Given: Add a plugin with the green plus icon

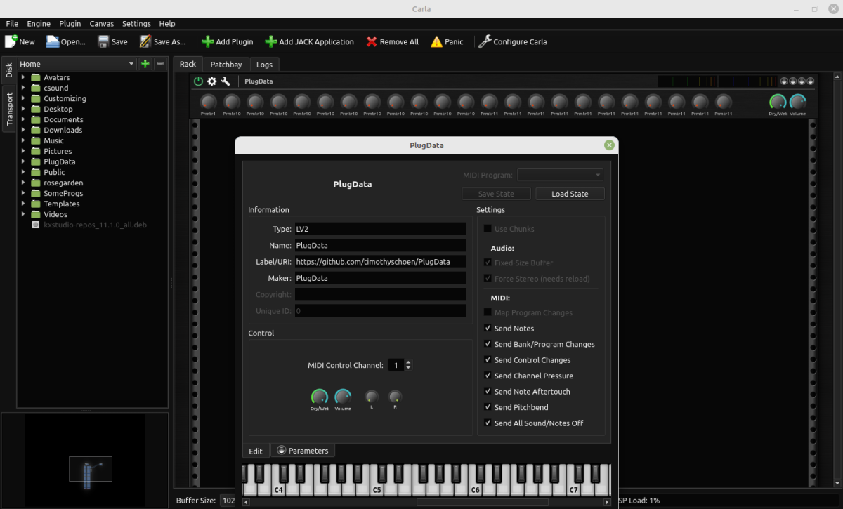Looking at the screenshot, I should click(208, 41).
